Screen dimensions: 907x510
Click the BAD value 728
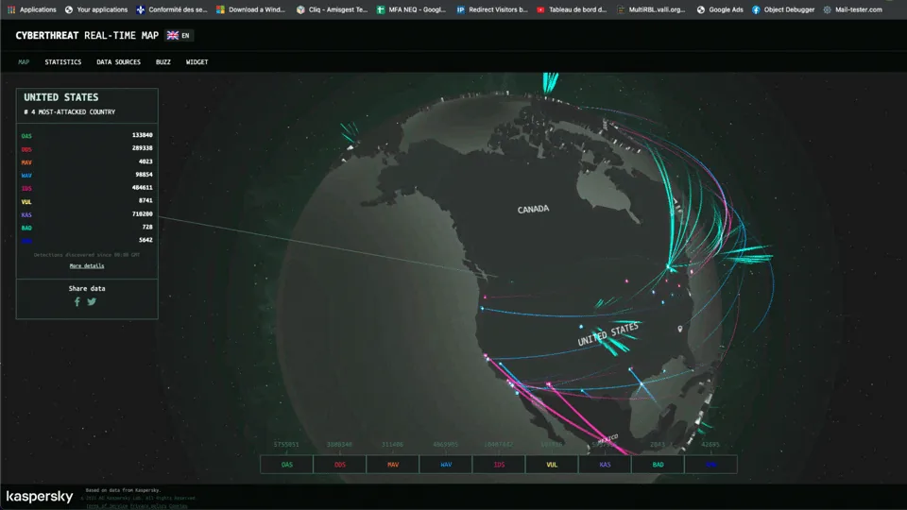147,227
